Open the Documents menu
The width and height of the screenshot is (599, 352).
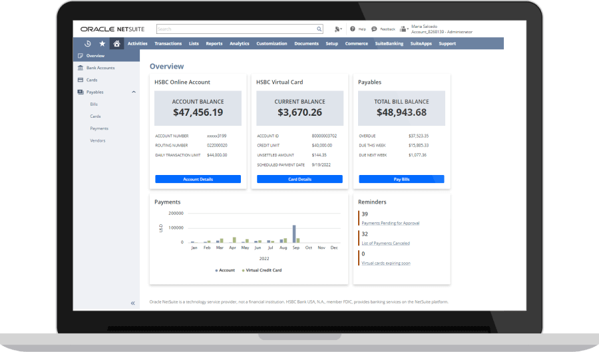tap(306, 43)
